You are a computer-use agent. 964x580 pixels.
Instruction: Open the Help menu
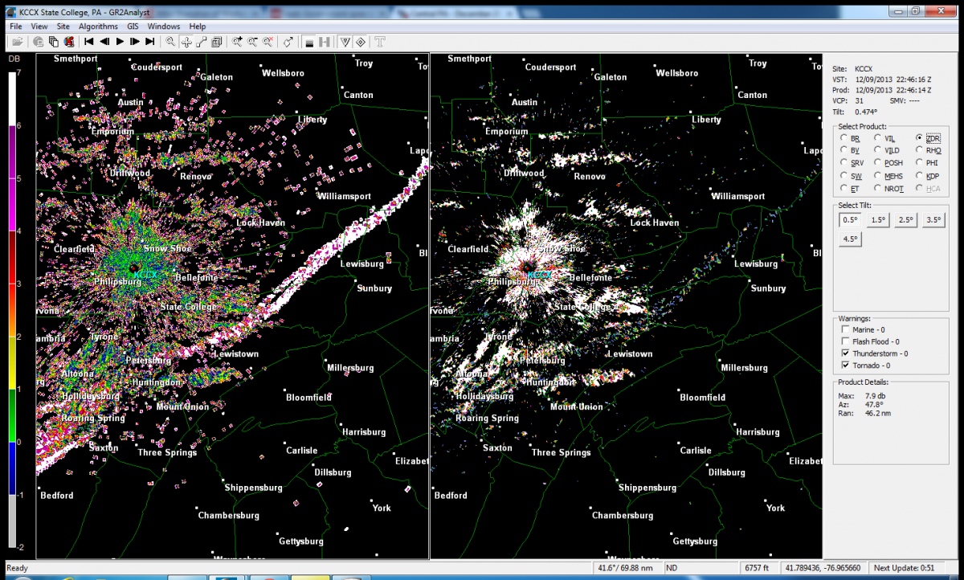click(198, 27)
